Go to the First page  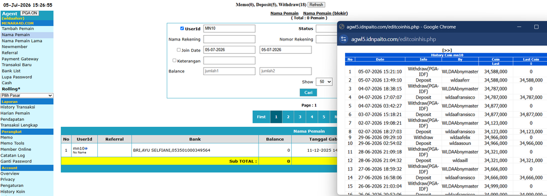click(261, 117)
